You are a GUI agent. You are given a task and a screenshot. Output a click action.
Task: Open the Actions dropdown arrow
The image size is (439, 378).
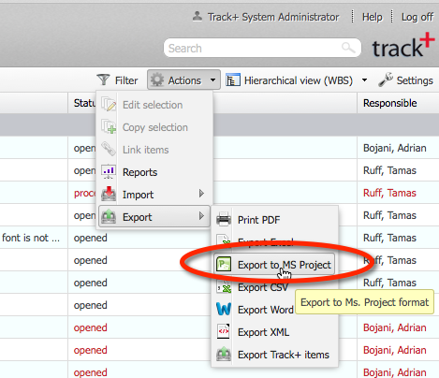pyautogui.click(x=212, y=80)
